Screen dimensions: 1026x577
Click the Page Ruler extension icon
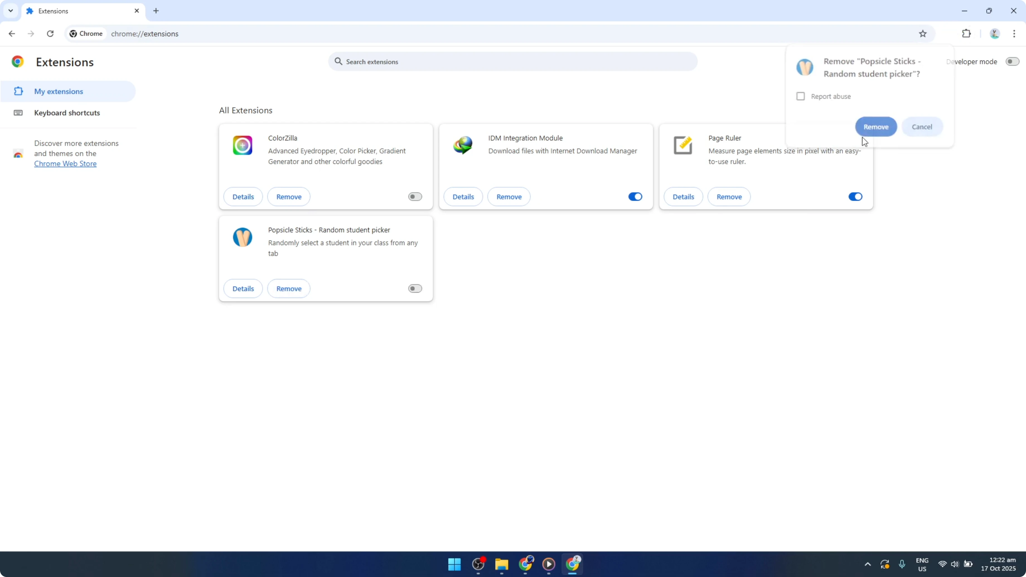coord(683,145)
